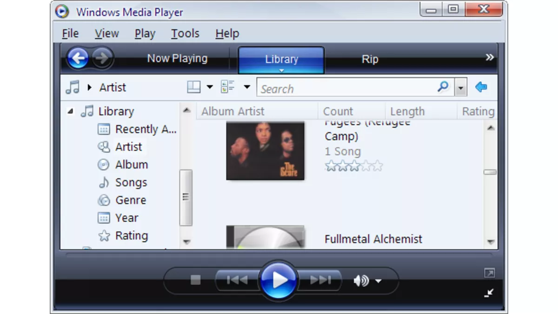Viewport: 558px width, 314px height.
Task: Collapse the Library tree node
Action: (70, 112)
